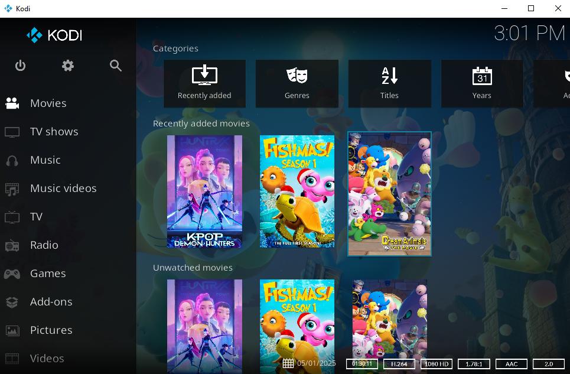Click the 3:01 PM clock
Image resolution: width=570 pixels, height=374 pixels.
pyautogui.click(x=529, y=33)
